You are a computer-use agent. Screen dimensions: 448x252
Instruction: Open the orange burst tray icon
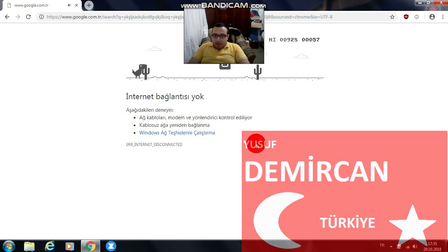click(407, 247)
